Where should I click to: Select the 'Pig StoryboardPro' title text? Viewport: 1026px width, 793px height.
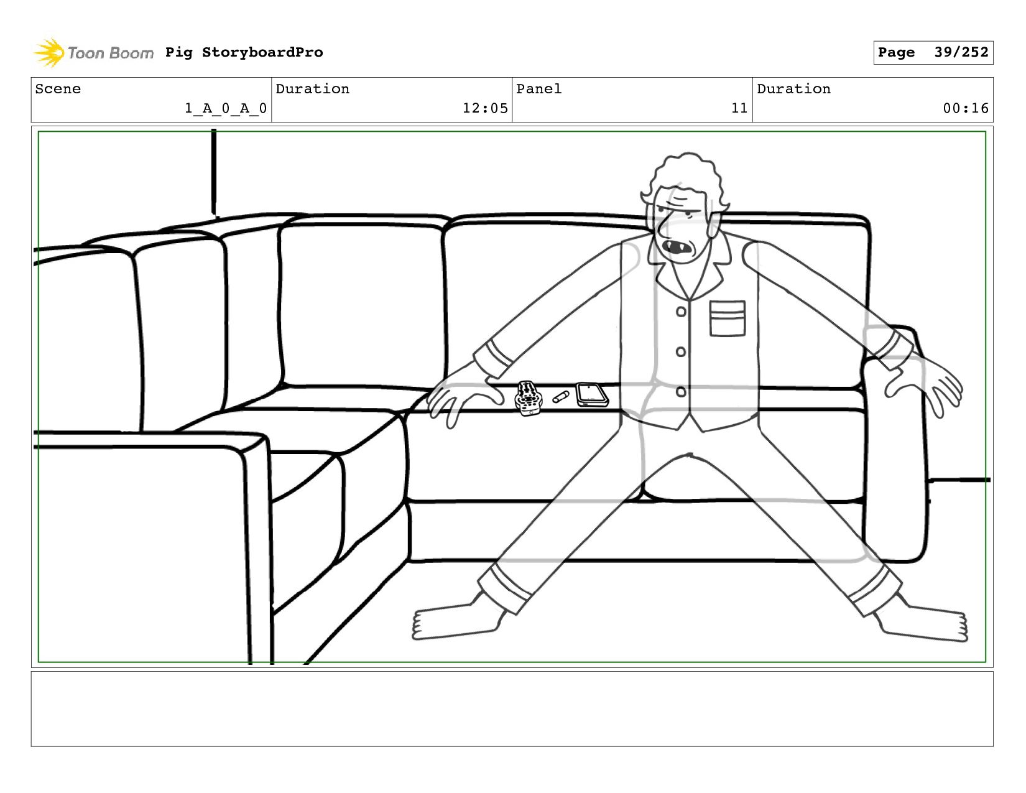coord(244,52)
